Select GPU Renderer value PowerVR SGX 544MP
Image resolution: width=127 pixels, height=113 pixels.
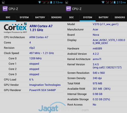[x=42, y=90]
